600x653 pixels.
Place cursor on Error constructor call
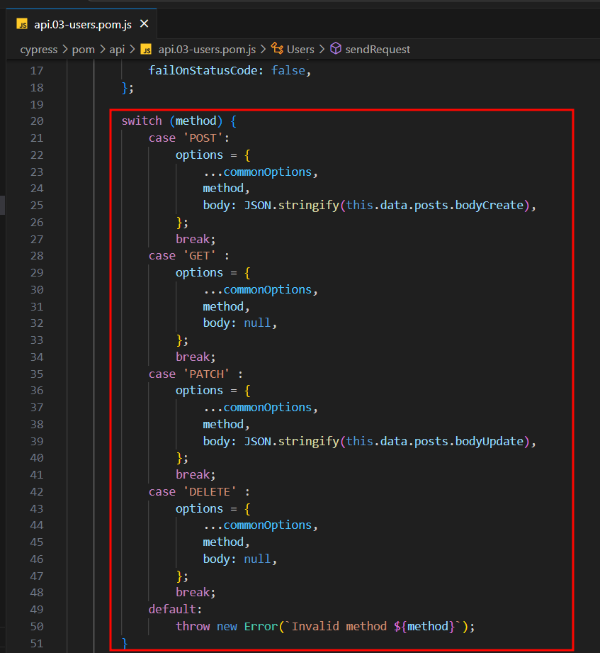click(261, 626)
